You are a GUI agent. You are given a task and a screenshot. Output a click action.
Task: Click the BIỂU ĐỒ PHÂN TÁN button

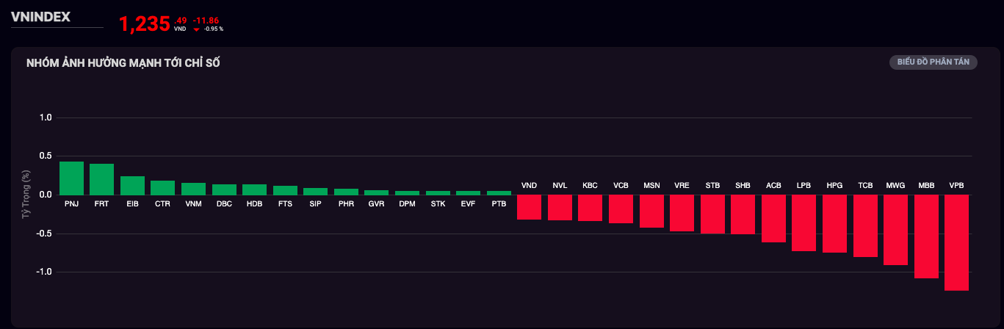(933, 62)
